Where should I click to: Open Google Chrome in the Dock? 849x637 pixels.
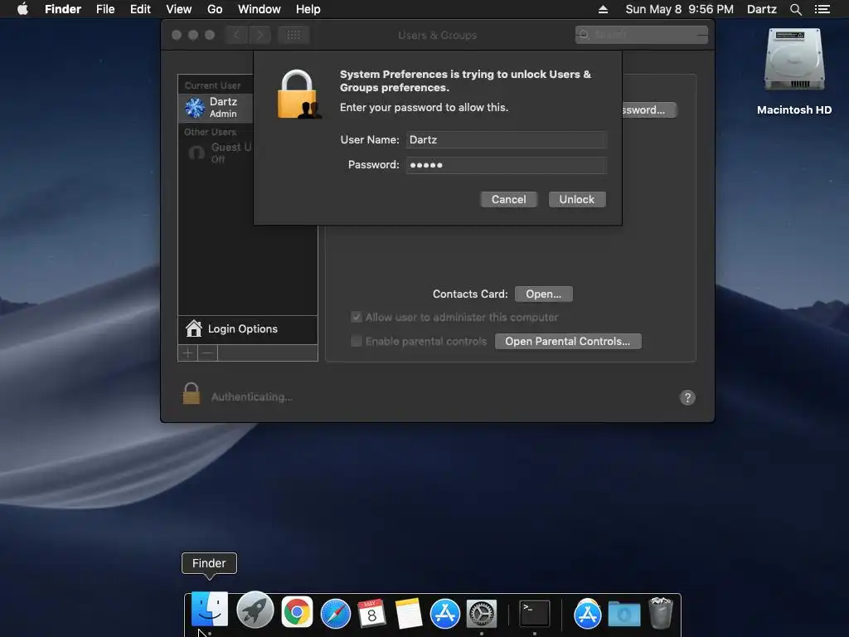pyautogui.click(x=297, y=613)
